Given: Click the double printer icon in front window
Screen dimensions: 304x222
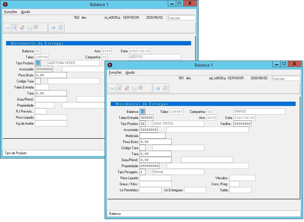Looking at the screenshot, I should pos(134,88).
